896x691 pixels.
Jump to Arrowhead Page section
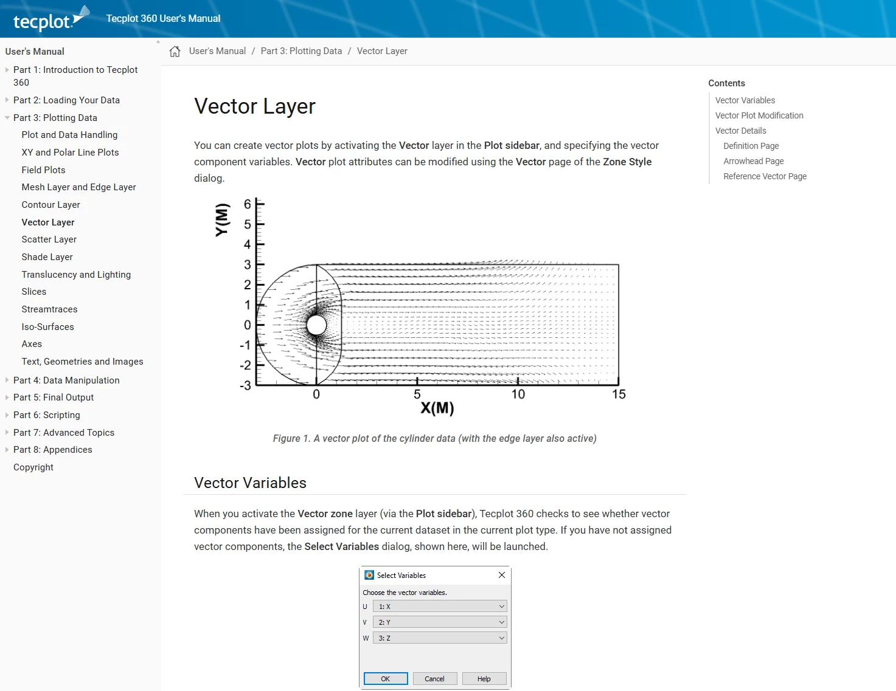point(754,161)
